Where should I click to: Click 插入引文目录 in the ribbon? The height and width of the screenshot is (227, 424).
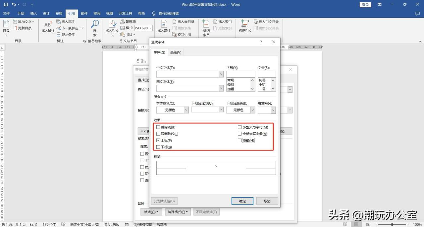click(266, 22)
